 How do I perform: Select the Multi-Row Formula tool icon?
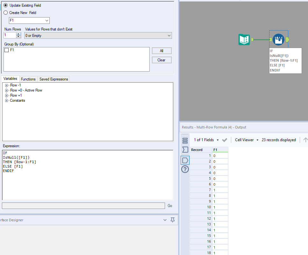pos(278,40)
